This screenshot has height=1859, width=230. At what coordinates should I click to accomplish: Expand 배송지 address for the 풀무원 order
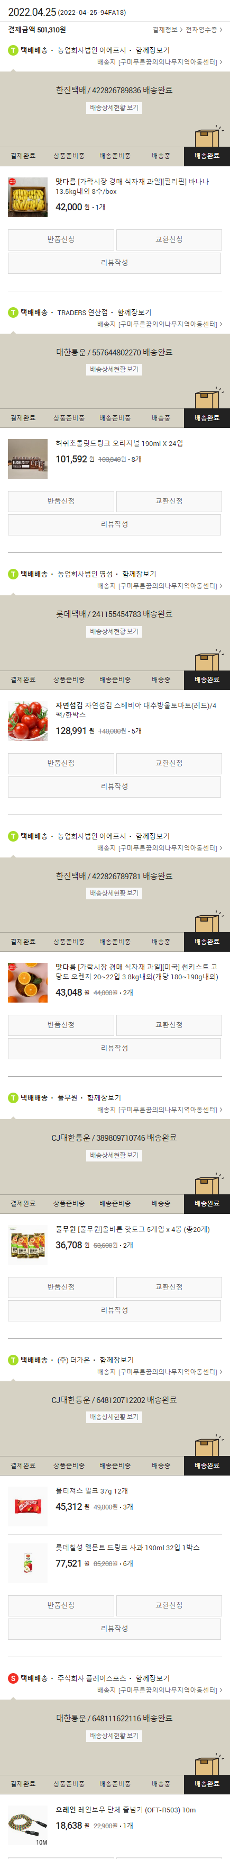(159, 1109)
